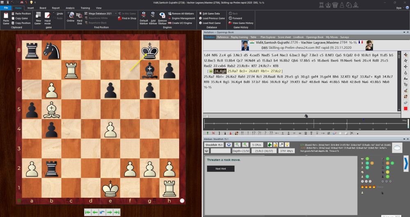410x217 pixels.
Task: Switch to the Analysis ribbon tab
Action: pyautogui.click(x=70, y=8)
